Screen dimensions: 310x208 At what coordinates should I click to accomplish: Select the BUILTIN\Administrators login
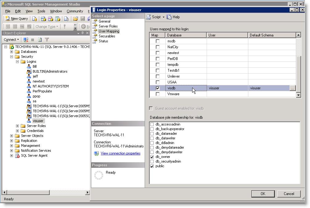point(50,71)
